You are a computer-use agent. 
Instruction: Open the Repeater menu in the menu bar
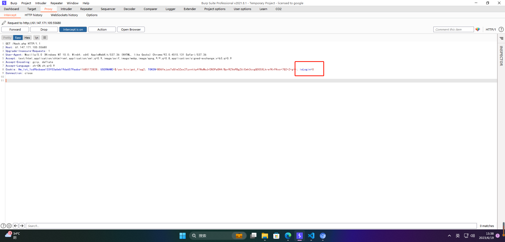(x=57, y=3)
